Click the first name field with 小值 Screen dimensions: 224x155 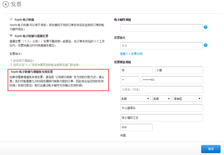pyautogui.click(x=179, y=70)
